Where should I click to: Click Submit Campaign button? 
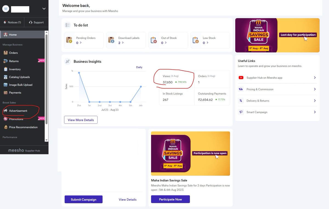point(84,199)
